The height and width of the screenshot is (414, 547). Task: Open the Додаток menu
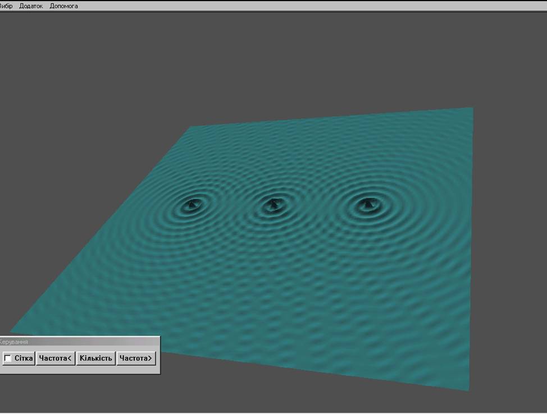pos(31,6)
